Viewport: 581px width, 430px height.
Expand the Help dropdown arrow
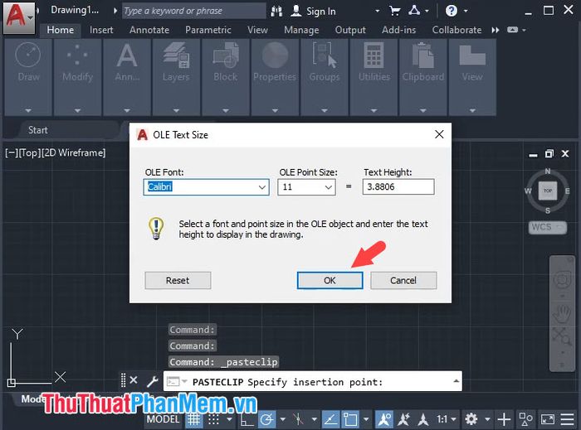point(466,11)
